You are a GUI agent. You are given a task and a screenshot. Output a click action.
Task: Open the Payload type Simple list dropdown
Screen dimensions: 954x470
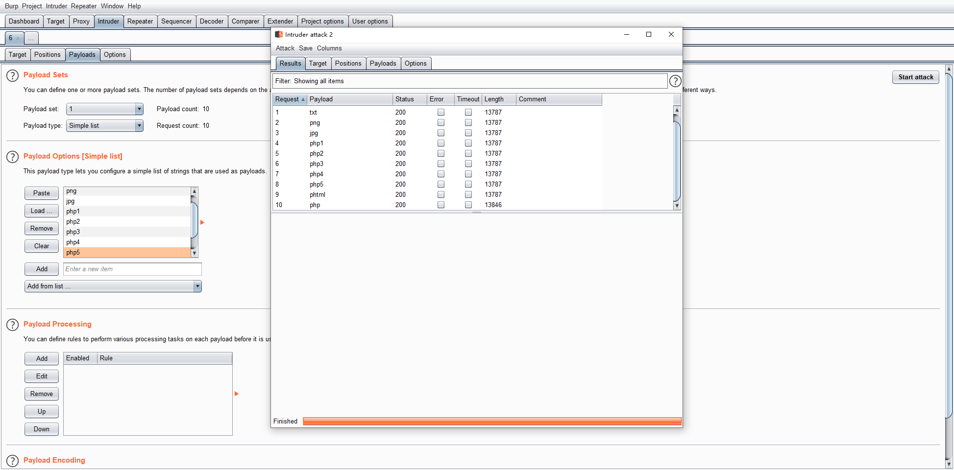105,126
